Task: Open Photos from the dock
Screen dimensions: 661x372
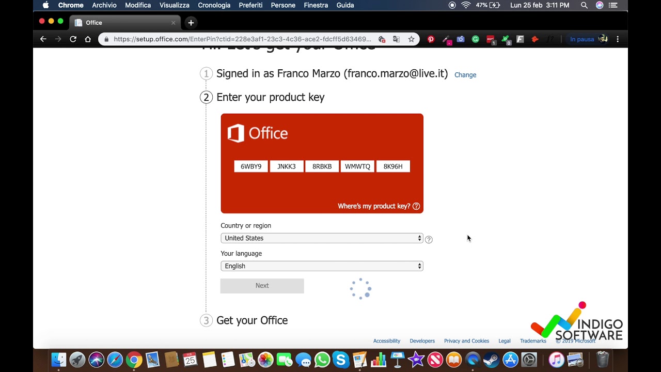Action: [265, 360]
